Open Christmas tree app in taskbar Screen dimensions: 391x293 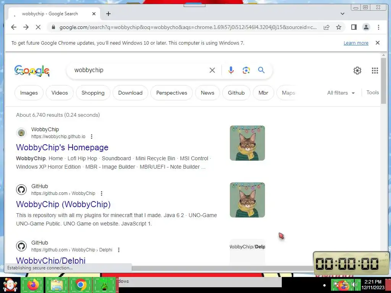[104, 285]
